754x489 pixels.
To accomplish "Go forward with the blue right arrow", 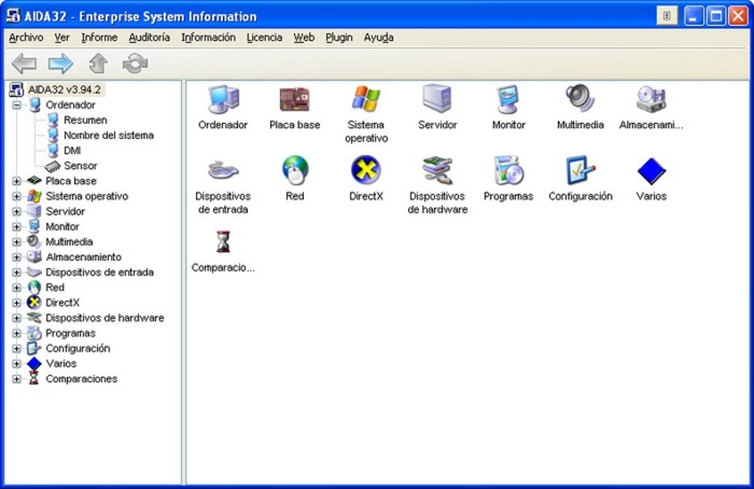I will click(61, 64).
